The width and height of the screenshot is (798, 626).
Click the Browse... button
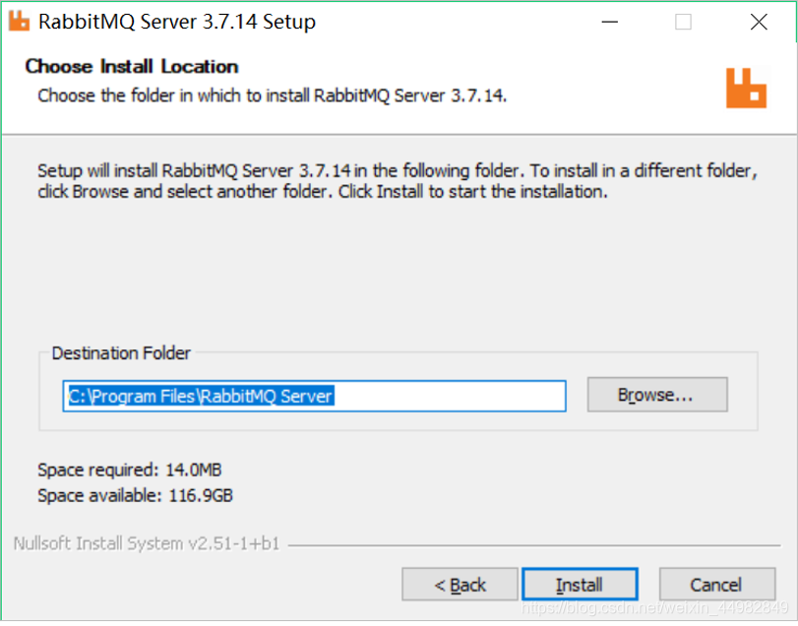click(x=656, y=395)
